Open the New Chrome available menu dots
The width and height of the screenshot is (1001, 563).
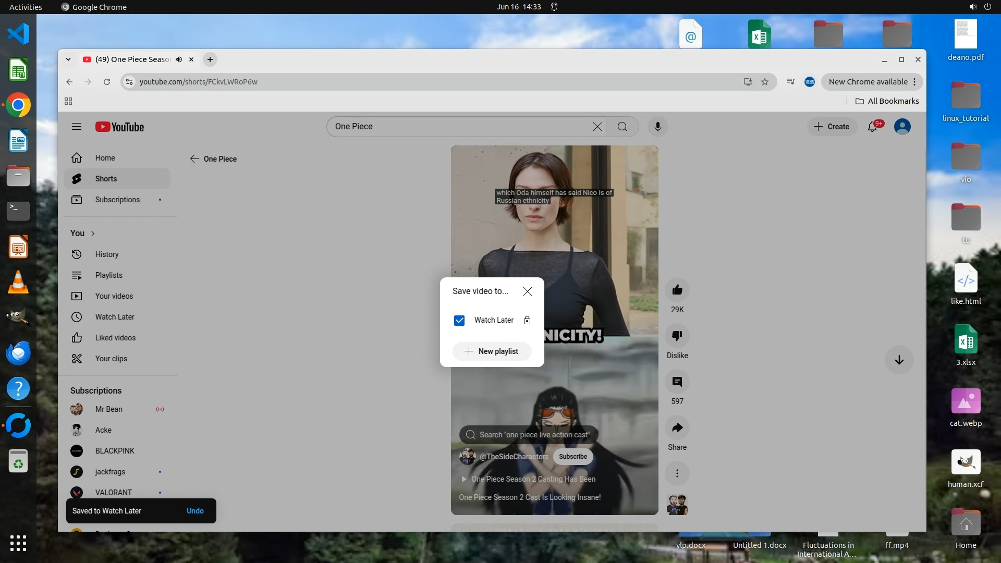pyautogui.click(x=914, y=82)
